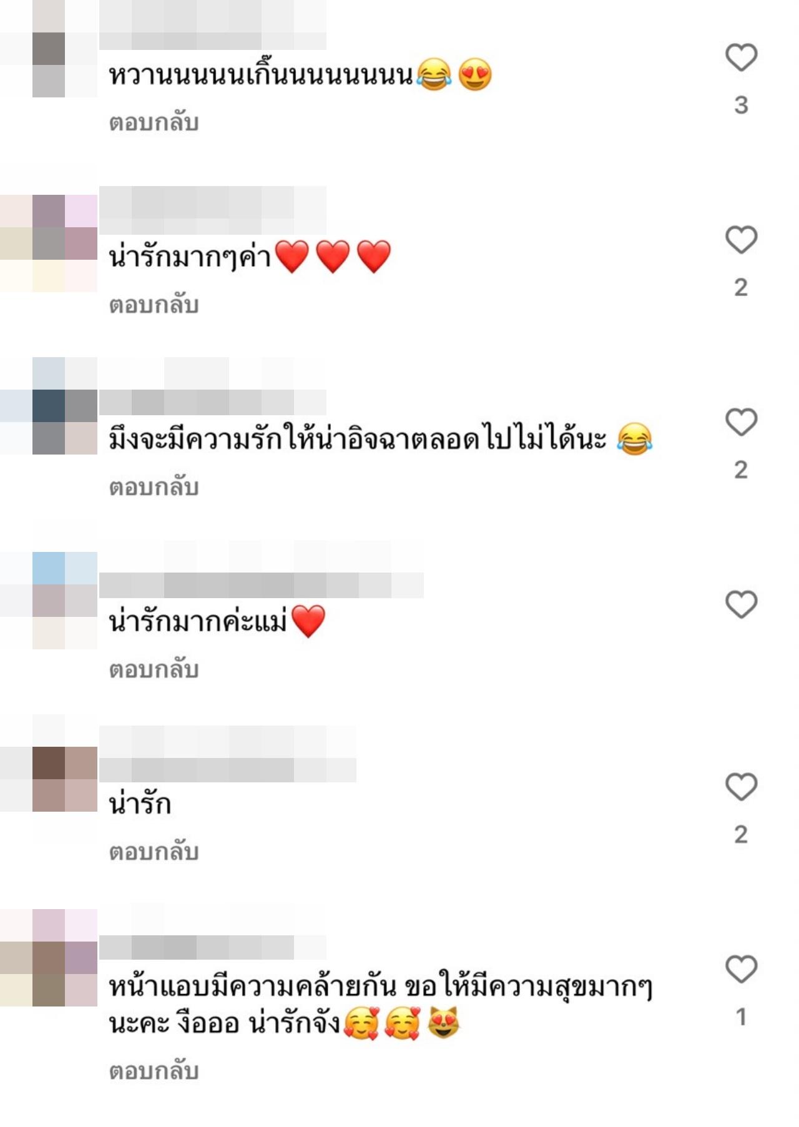Like the หวานนนน comment with heart icon
This screenshot has height=1127, width=799.
741,57
